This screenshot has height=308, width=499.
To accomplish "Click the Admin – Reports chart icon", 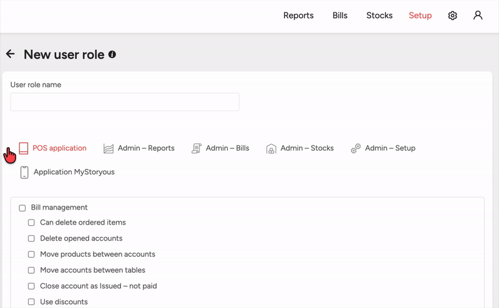I will point(109,148).
